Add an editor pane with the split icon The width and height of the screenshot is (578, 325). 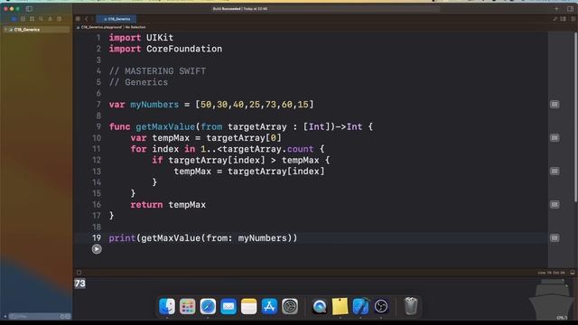coord(573,19)
